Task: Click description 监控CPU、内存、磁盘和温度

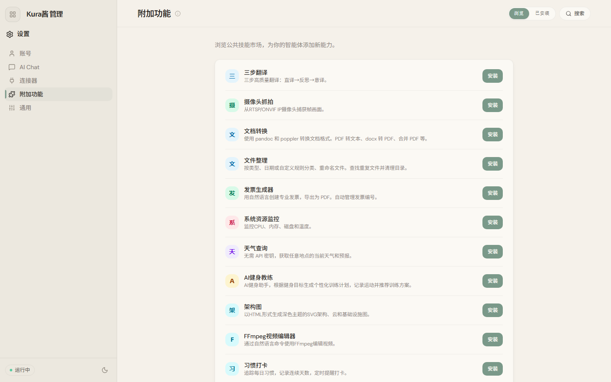Action: coord(279,227)
